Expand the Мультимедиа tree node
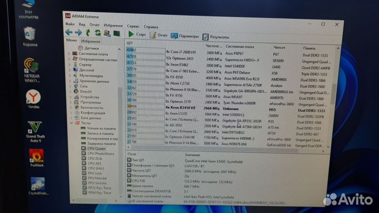The height and width of the screenshot is (213, 379). click(69, 75)
